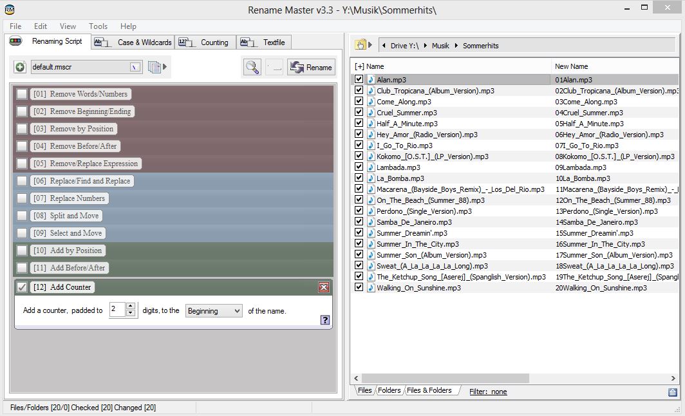
Task: Click the music note icon of Lambada.mp3
Action: pyautogui.click(x=371, y=167)
